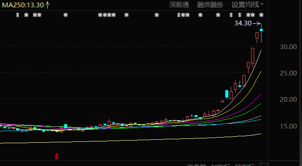Screen dimensions: 302x166
Task: Close the indicator panel with X box
Action: pyautogui.click(x=263, y=165)
